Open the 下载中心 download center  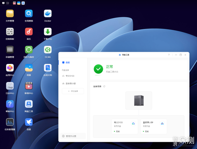tap(48, 32)
